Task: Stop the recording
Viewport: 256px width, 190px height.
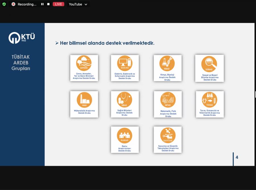Action: coord(48,4)
